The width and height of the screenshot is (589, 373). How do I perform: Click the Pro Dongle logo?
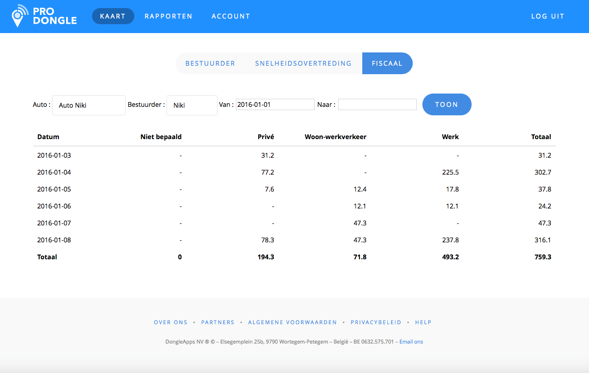44,16
